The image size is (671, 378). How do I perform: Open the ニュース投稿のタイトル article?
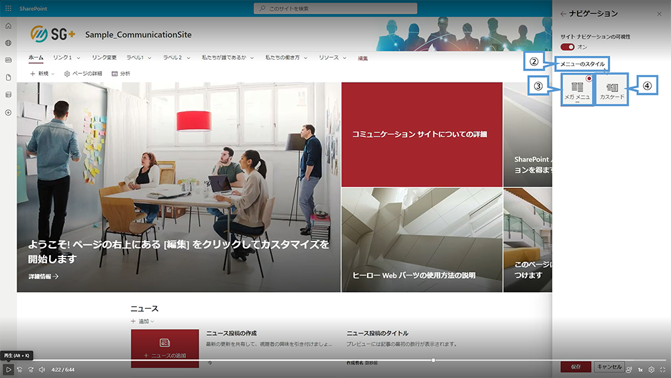[x=377, y=333]
